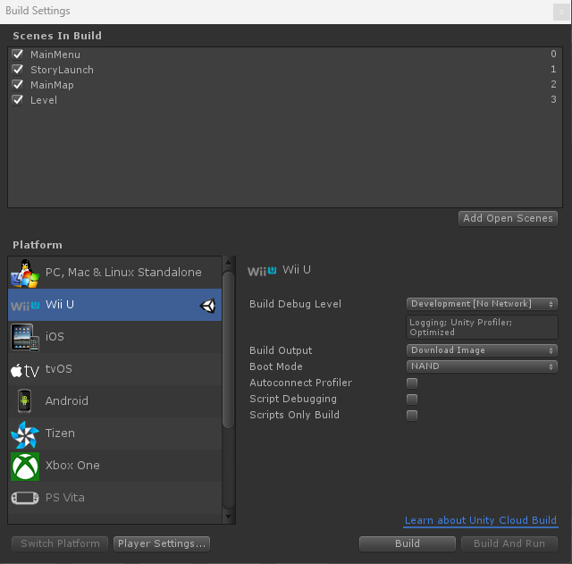Open the Boot Mode dropdown

click(482, 366)
